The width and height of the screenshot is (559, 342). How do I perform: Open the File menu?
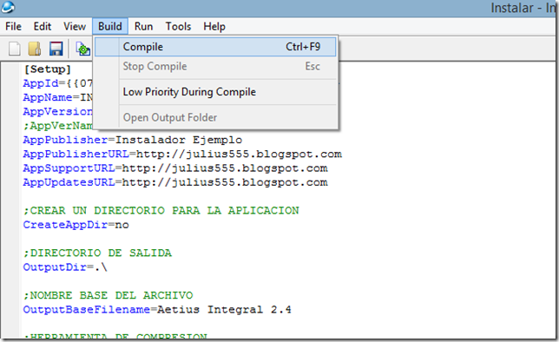pos(14,26)
